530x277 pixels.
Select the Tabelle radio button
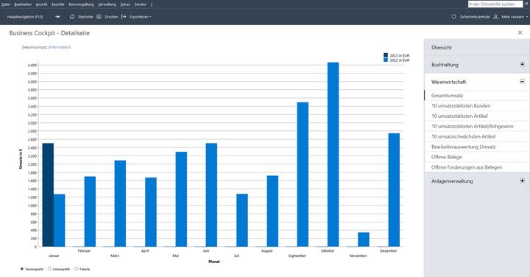76,269
